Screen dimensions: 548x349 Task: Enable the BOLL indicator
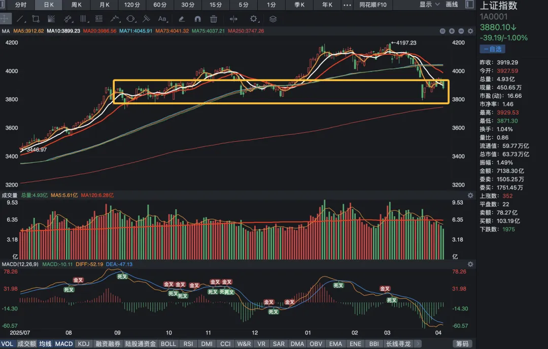(x=168, y=344)
